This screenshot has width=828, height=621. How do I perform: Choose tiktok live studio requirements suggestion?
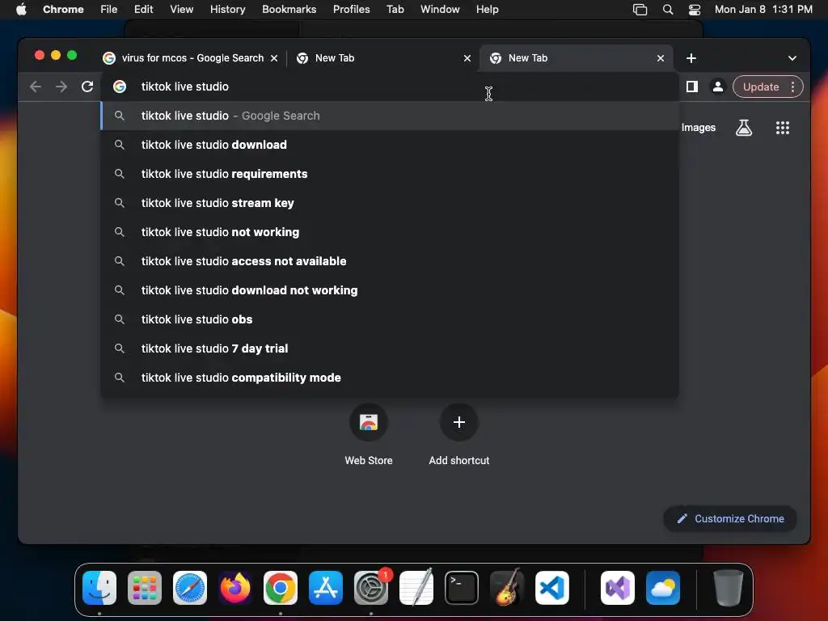(x=390, y=174)
